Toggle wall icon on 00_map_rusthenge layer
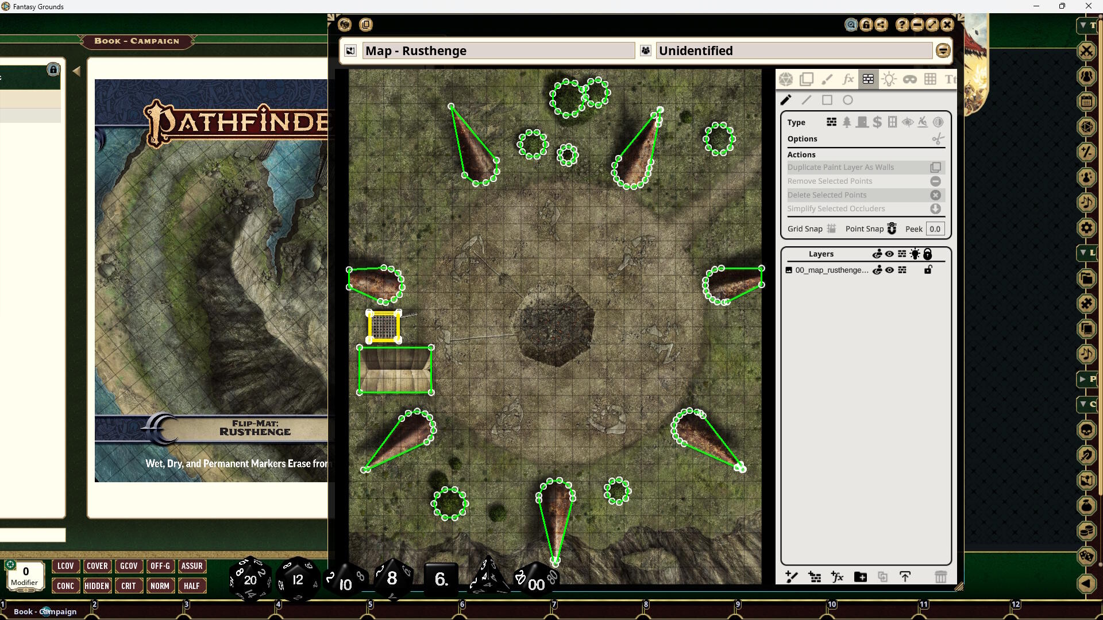 (902, 270)
